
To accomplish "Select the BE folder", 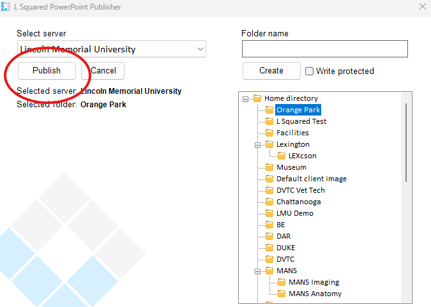I will [281, 225].
